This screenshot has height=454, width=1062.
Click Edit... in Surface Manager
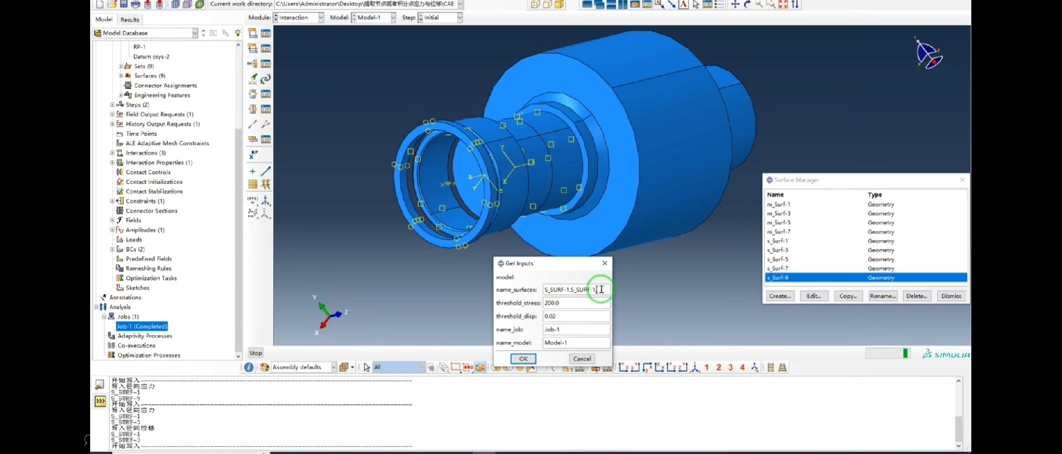[814, 296]
